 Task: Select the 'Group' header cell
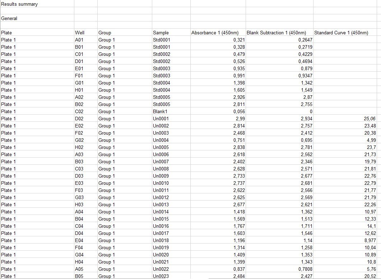(125, 33)
